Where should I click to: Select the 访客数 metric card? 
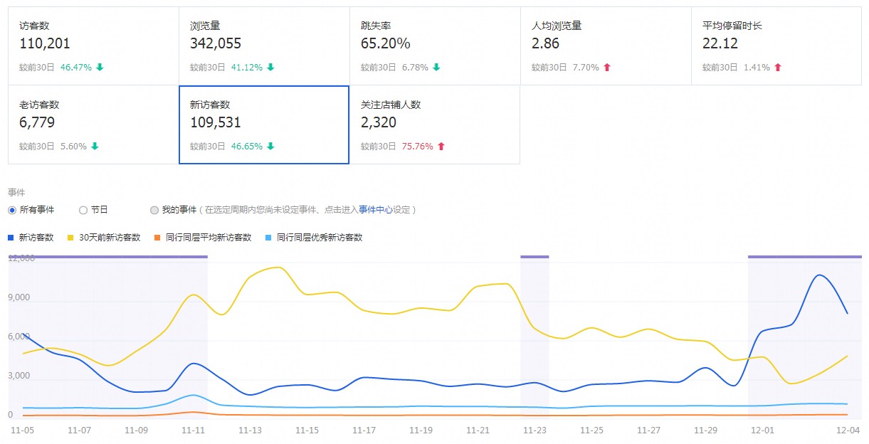pyautogui.click(x=93, y=46)
